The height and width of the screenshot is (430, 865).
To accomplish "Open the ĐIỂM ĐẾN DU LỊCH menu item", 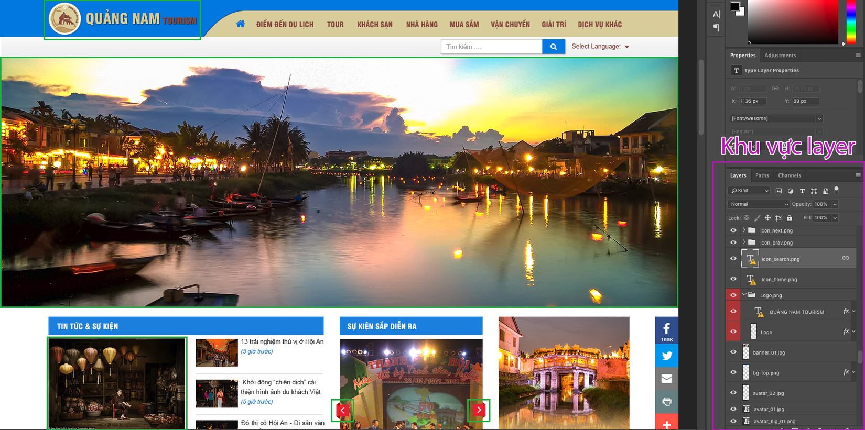I will click(285, 25).
